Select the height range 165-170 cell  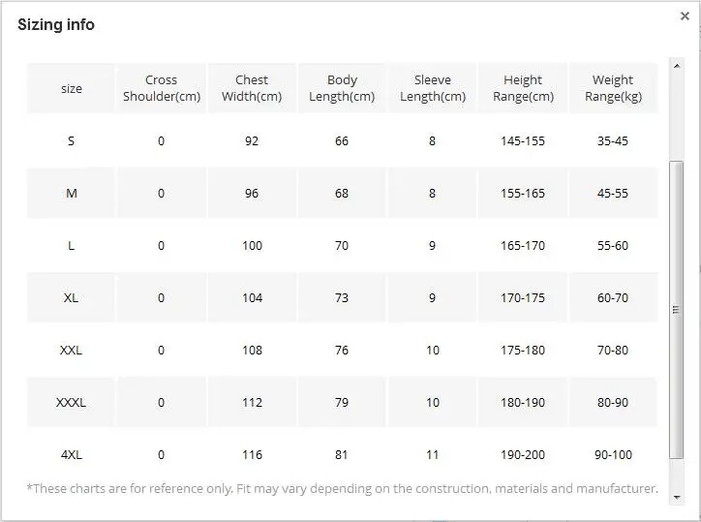click(x=523, y=246)
